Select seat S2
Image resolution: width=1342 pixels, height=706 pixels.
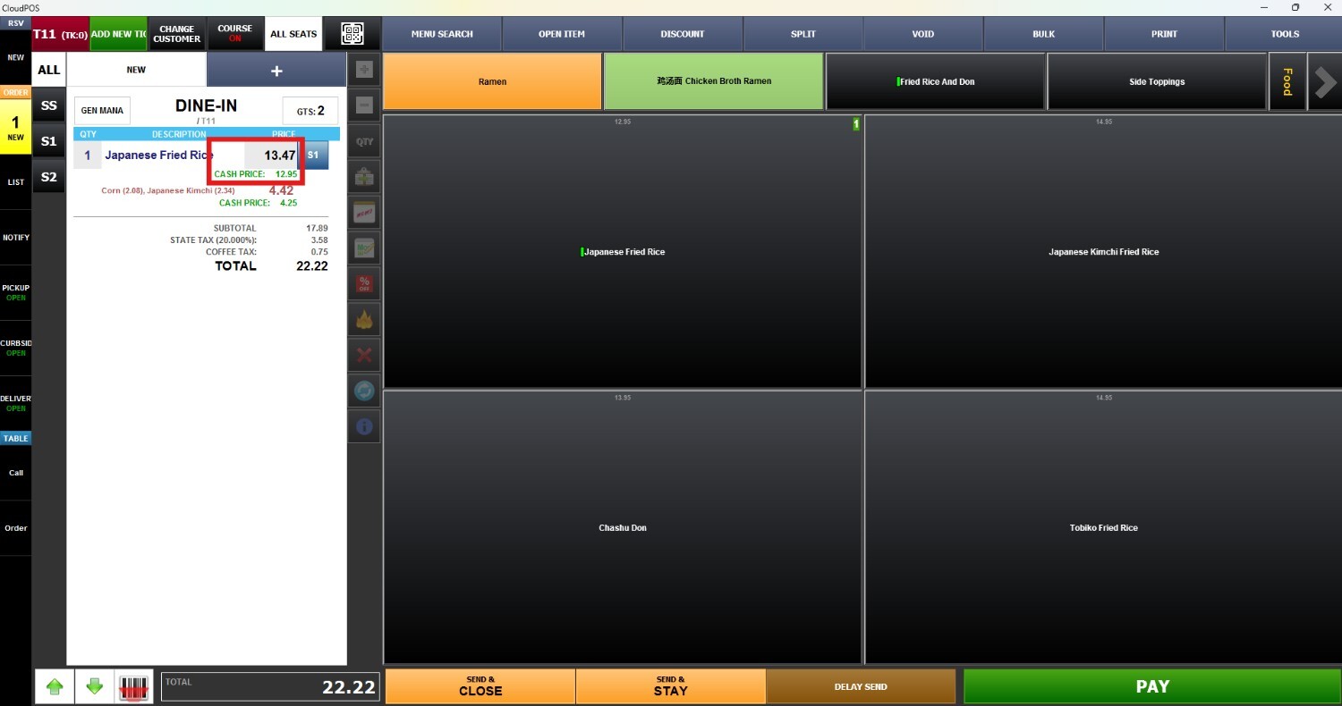49,177
